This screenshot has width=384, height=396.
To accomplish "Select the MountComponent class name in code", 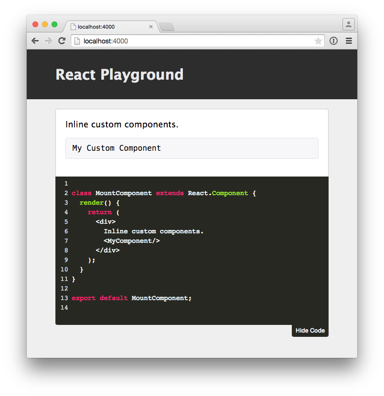I will (x=123, y=193).
